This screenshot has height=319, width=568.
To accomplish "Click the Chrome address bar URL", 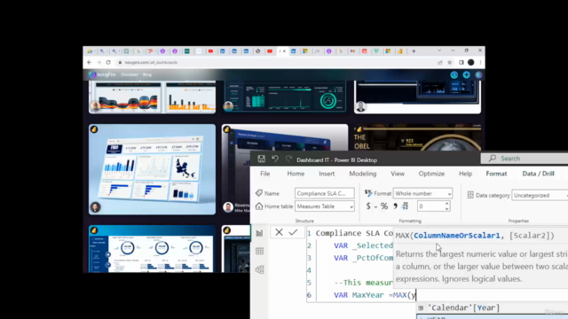I will coord(151,62).
